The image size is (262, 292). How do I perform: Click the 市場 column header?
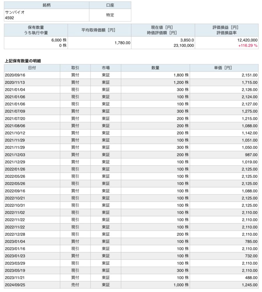pos(106,68)
